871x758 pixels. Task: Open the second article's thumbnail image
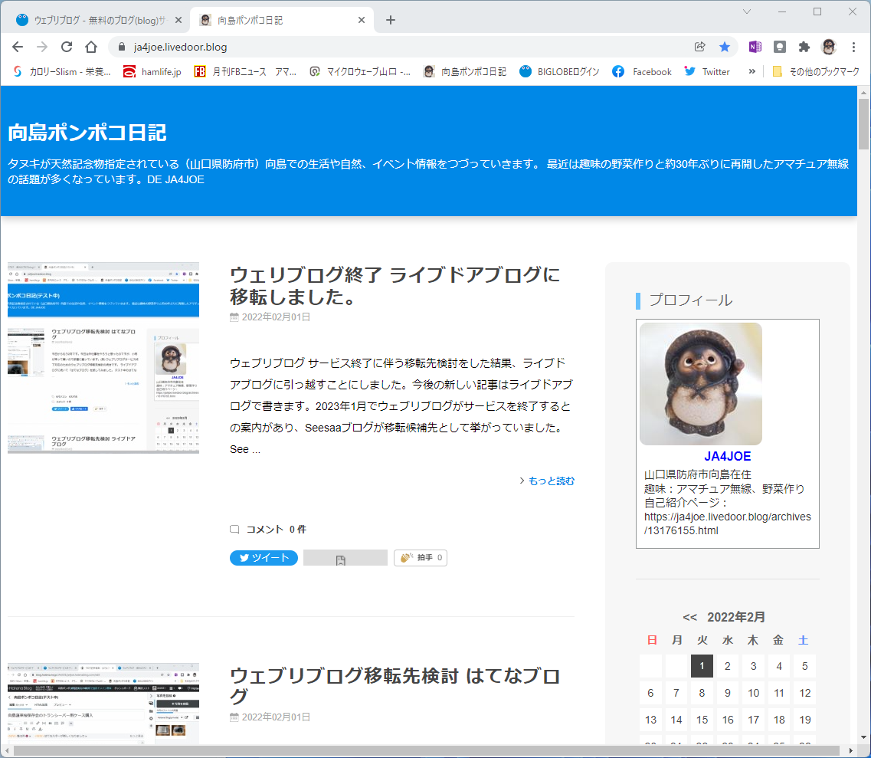tap(103, 704)
